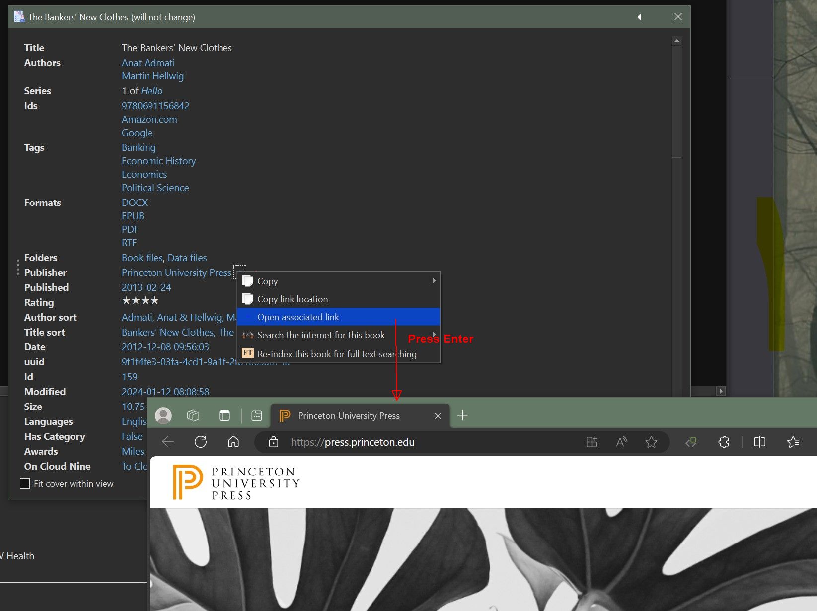The image size is (817, 611).
Task: Close the Bankers' New Clothes details dialog
Action: 678,17
